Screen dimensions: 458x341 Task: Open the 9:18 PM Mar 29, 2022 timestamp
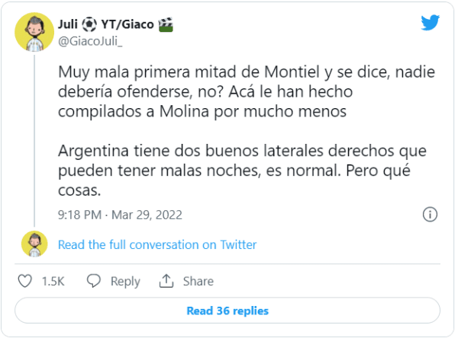click(121, 214)
